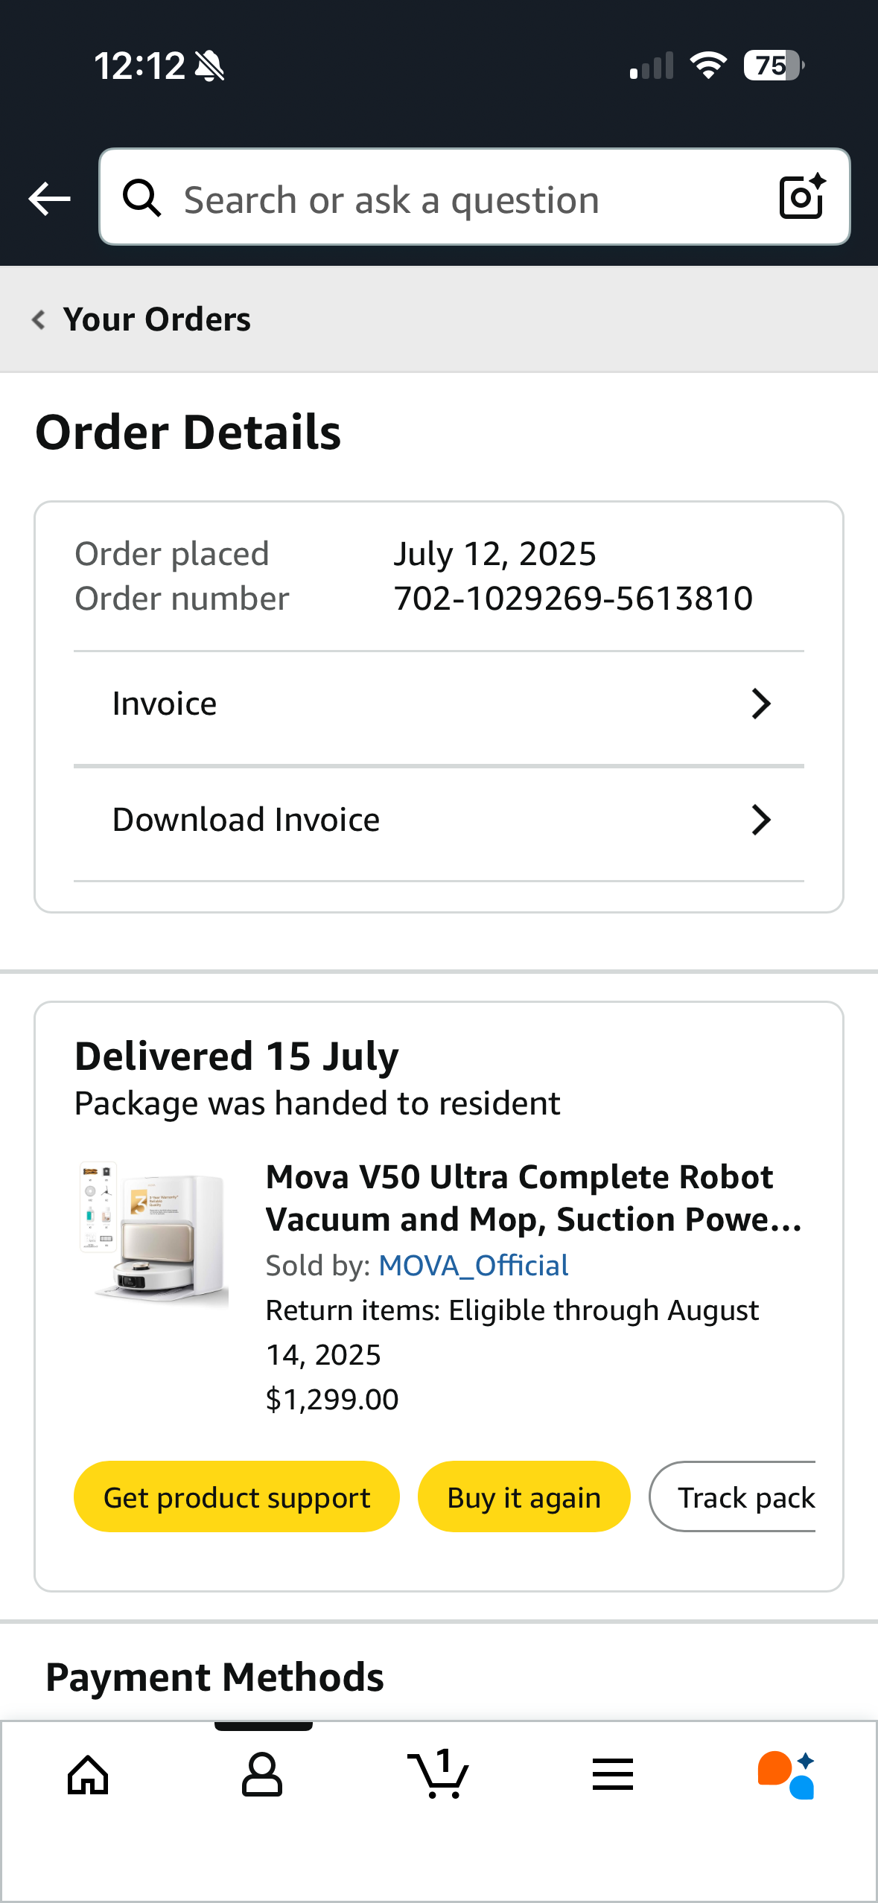Image resolution: width=878 pixels, height=1903 pixels.
Task: Launch the Rufus AI assistant icon
Action: tap(786, 1775)
